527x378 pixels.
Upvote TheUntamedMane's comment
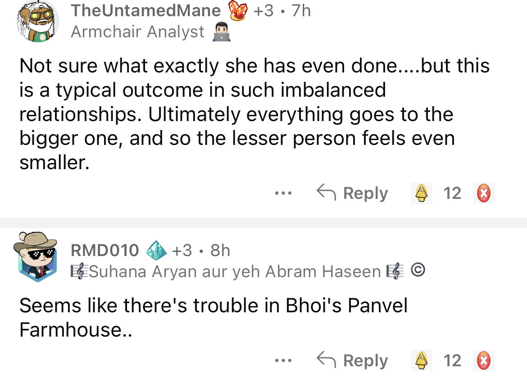pyautogui.click(x=421, y=193)
